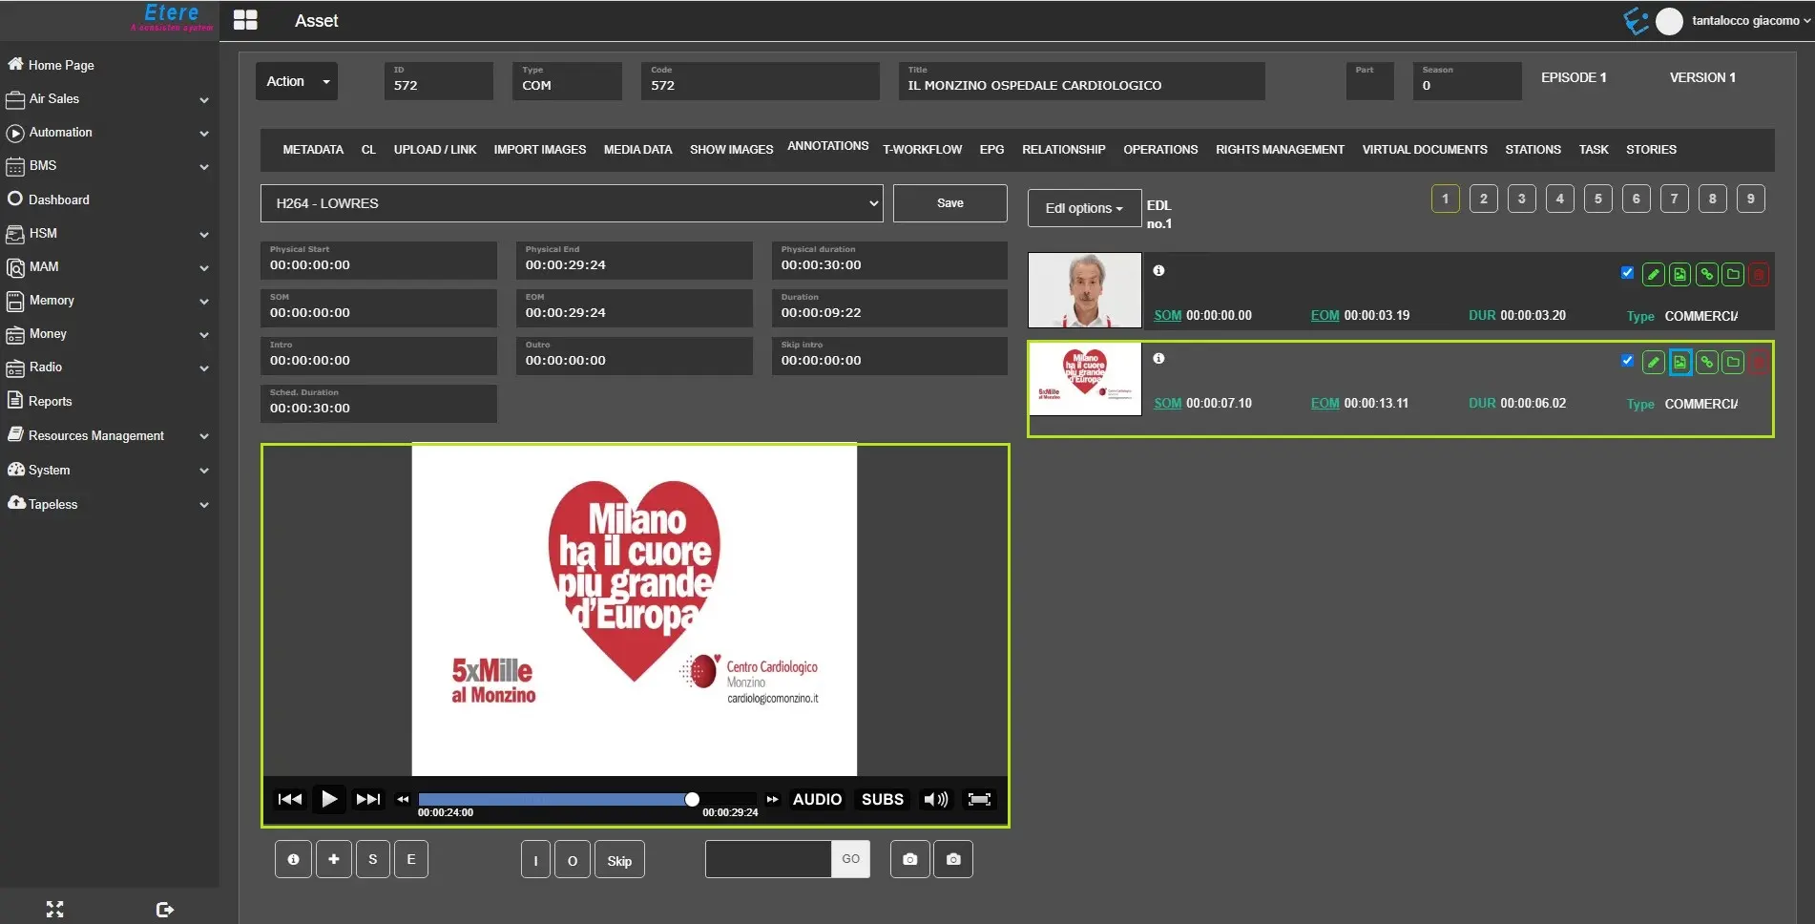Click the plus button below the player
Viewport: 1815px width, 924px height.
pyautogui.click(x=333, y=859)
